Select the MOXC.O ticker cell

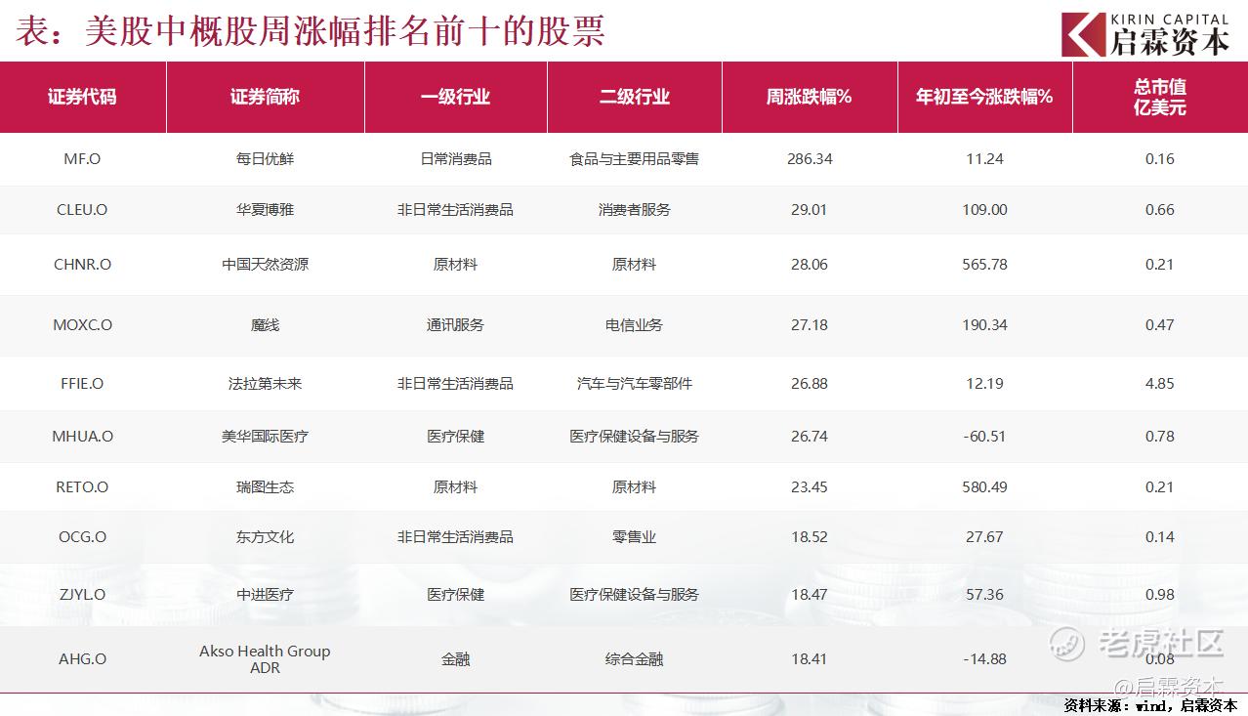82,324
